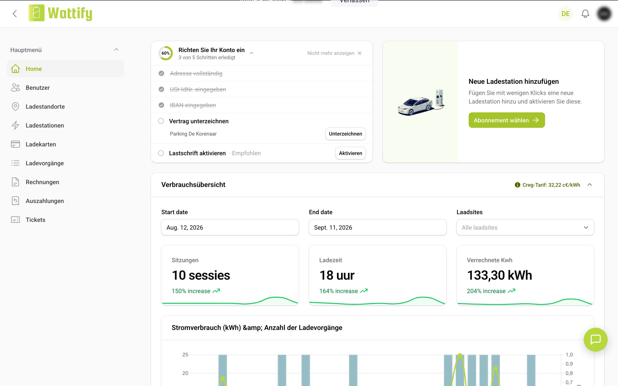Open Tickets menu item
618x386 pixels.
click(66, 220)
